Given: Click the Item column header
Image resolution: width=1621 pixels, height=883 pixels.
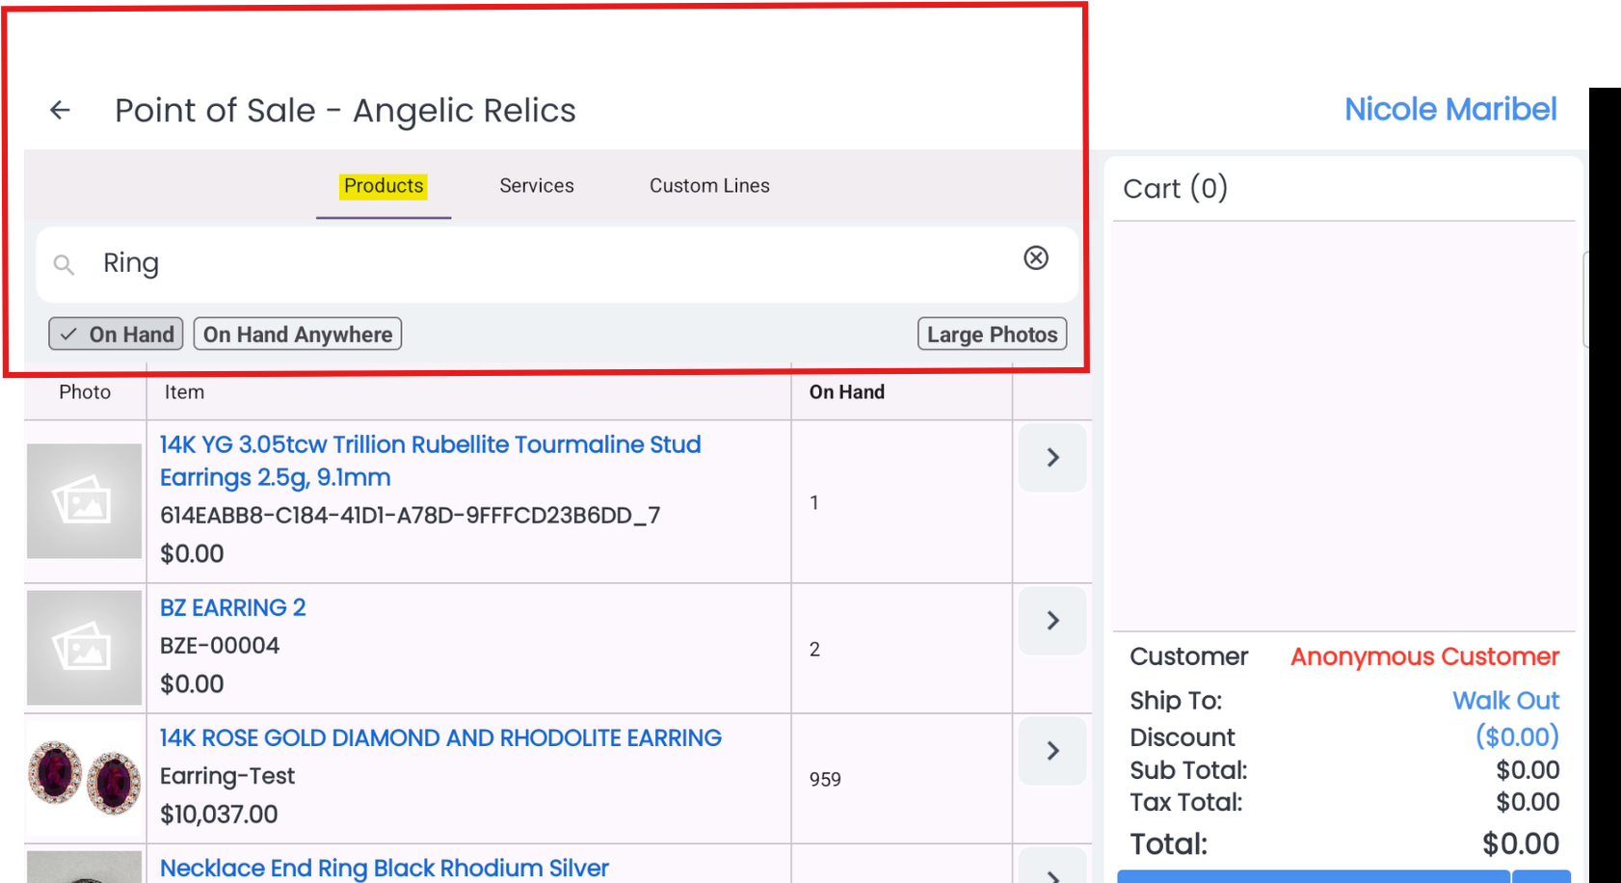Looking at the screenshot, I should pyautogui.click(x=184, y=392).
